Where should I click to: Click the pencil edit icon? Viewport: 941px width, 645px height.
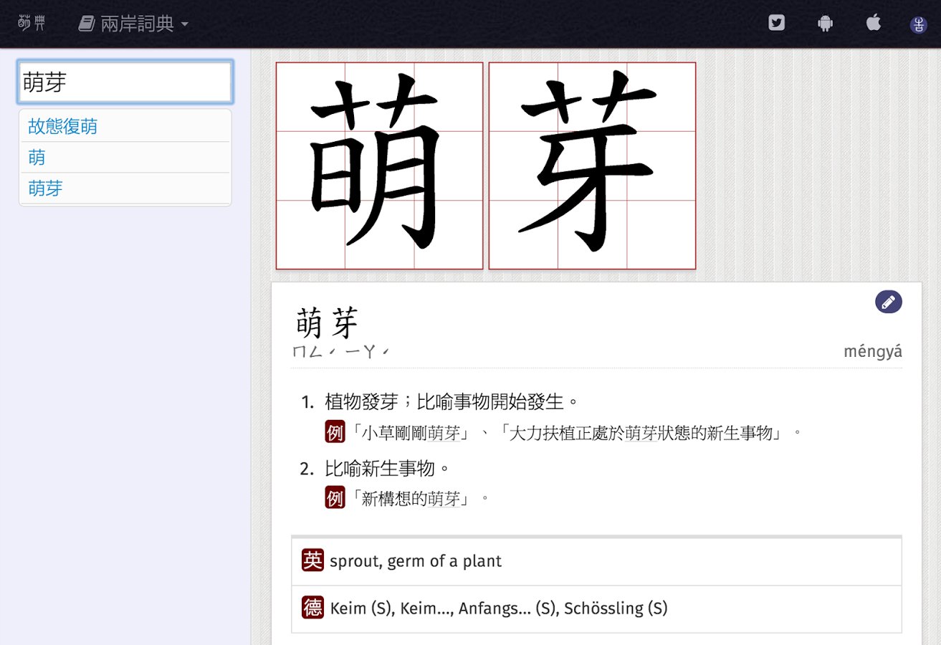[x=889, y=302]
